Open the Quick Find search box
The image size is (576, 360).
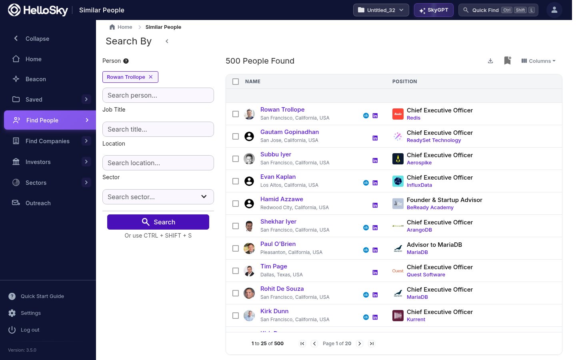[x=498, y=10]
